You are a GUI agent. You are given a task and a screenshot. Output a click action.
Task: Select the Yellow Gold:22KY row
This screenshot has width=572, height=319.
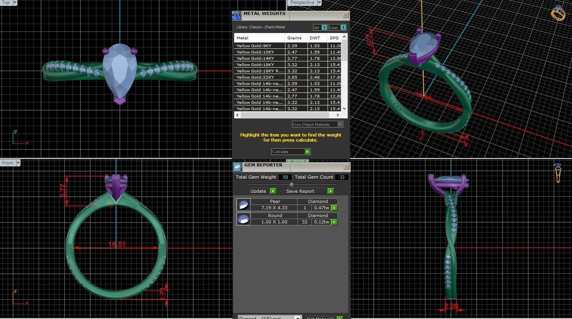point(288,77)
